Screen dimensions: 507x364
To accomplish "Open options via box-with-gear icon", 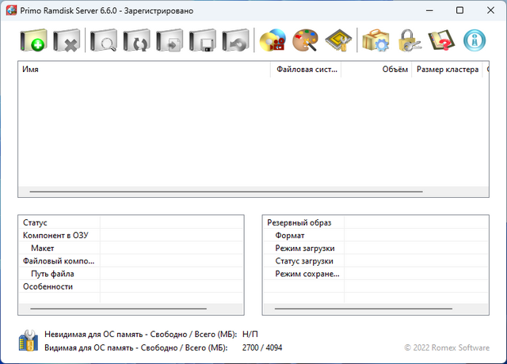I will point(375,40).
